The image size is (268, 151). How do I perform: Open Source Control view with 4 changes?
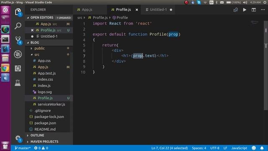click(x=18, y=40)
